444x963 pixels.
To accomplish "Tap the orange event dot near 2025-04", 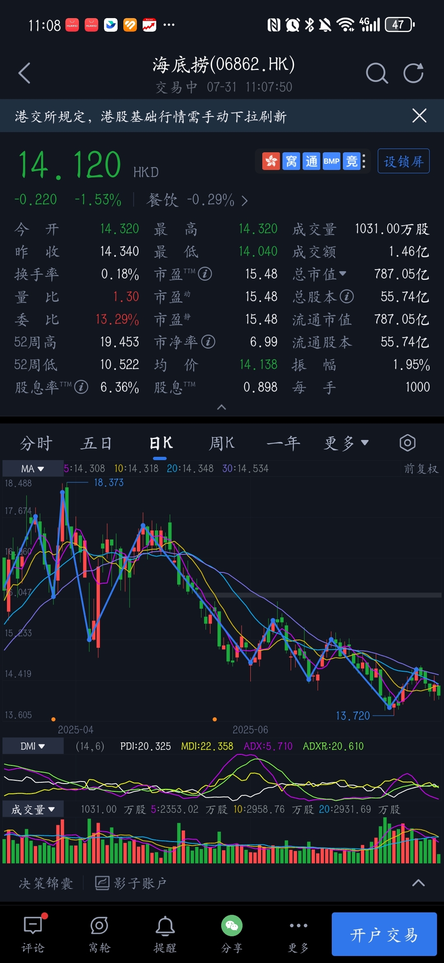I will click(53, 719).
